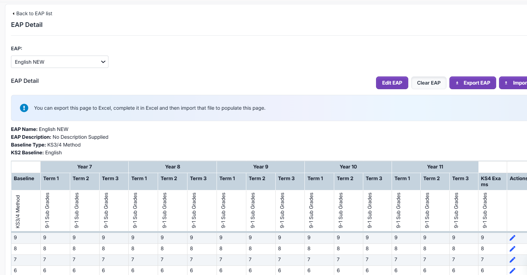Click 9-1 Sub Grades under Year 7 Term 1
This screenshot has height=275, width=527.
pos(47,211)
